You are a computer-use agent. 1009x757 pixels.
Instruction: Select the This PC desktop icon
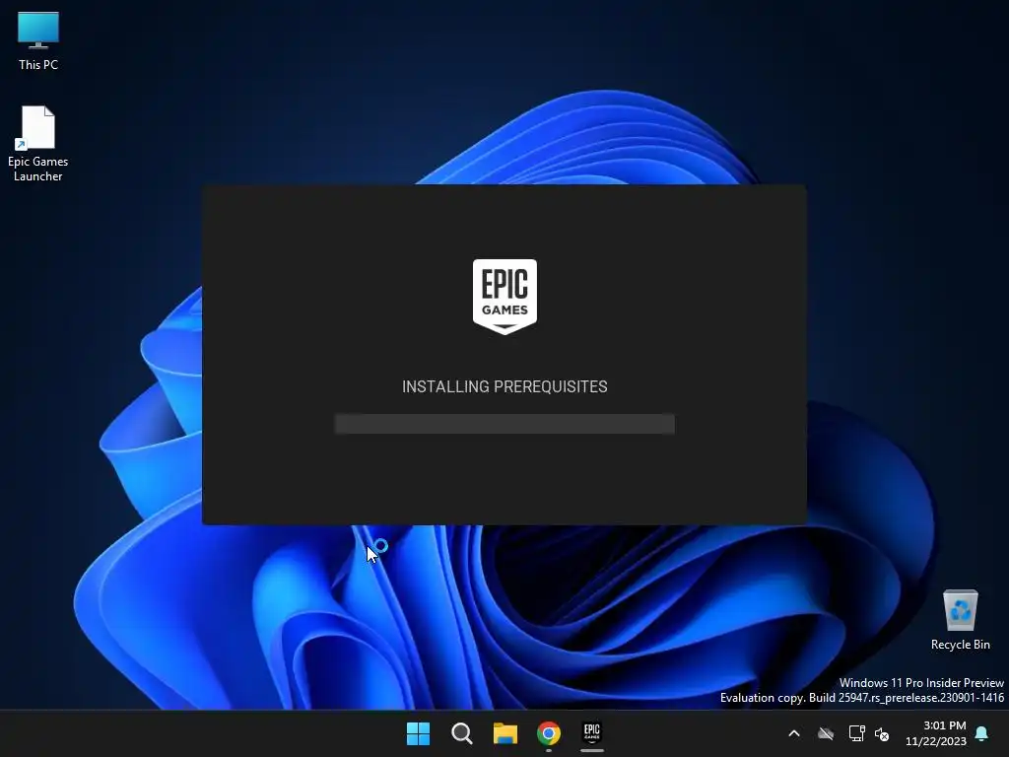38,40
